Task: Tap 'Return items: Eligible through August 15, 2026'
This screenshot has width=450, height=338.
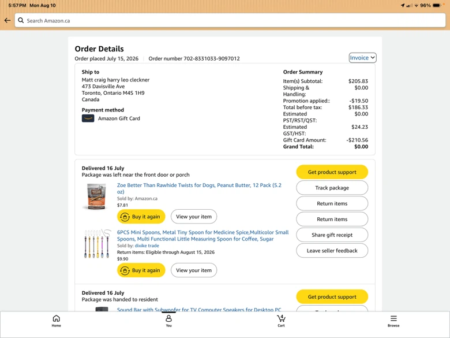Action: pyautogui.click(x=166, y=252)
